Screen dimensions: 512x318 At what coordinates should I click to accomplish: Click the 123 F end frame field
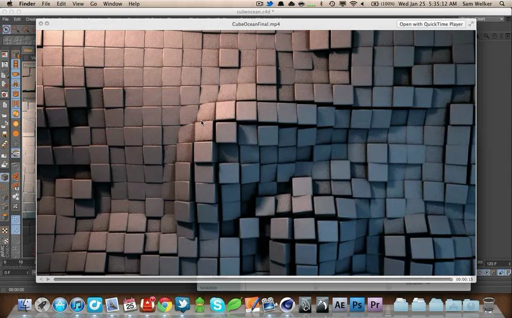click(497, 264)
